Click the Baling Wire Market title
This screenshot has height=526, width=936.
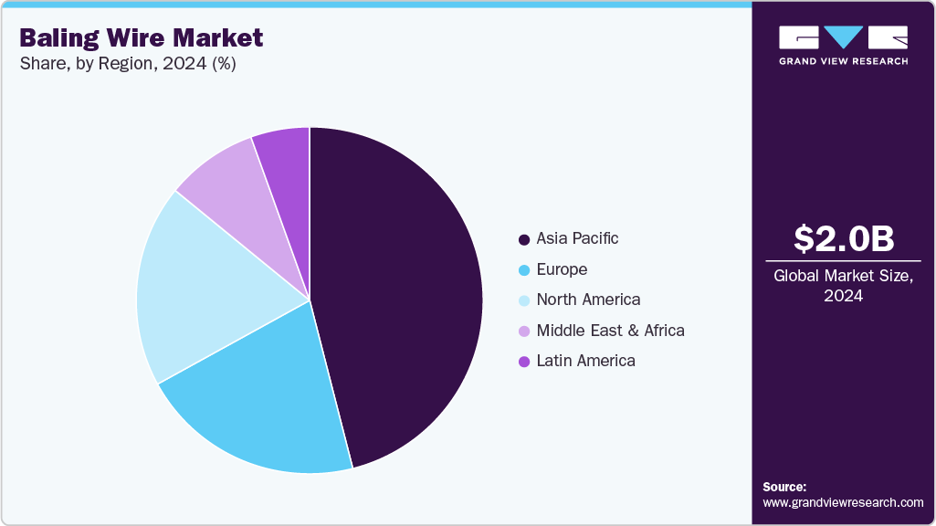139,38
